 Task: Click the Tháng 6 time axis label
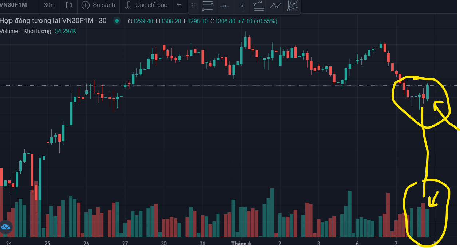coord(241,243)
